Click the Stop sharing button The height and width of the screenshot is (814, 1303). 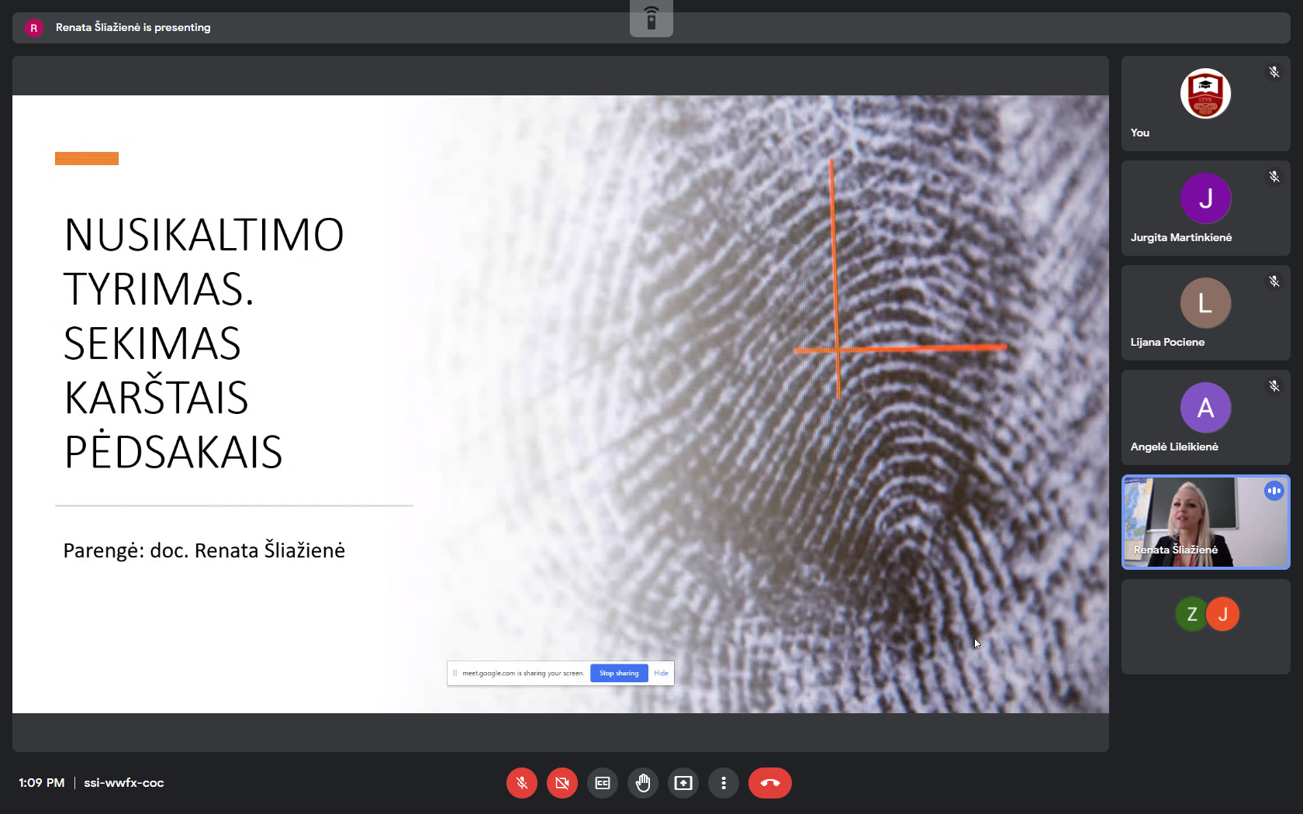619,673
